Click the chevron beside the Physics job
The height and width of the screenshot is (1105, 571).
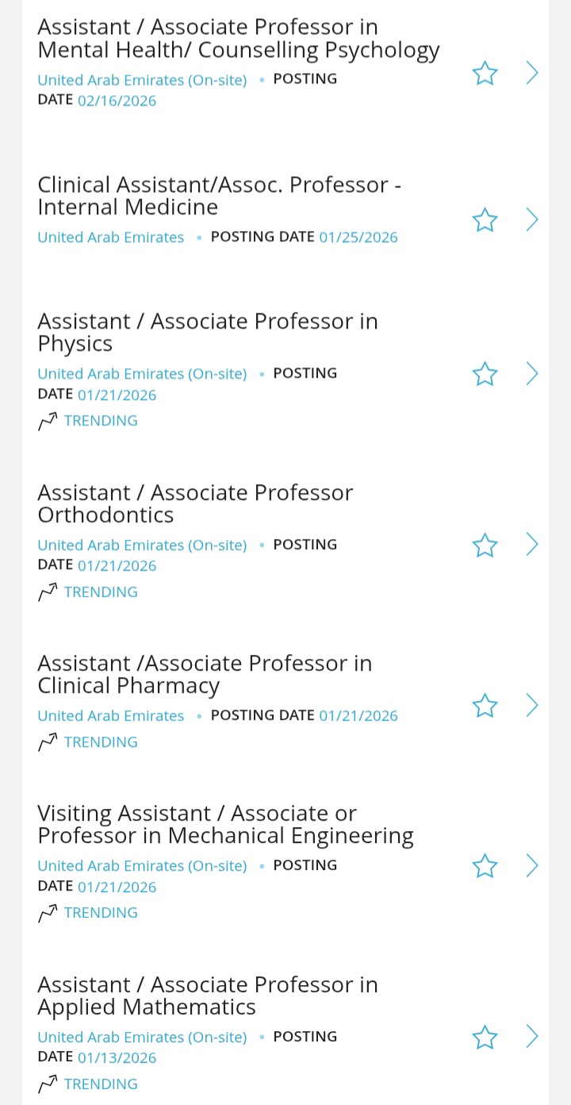tap(532, 374)
